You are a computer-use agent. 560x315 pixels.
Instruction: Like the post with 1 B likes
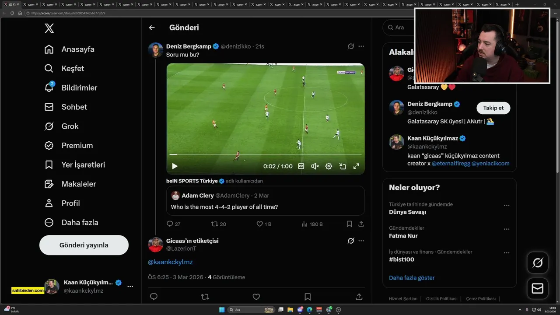click(264, 224)
